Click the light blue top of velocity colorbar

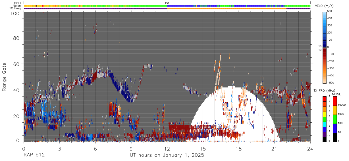[x=325, y=15]
